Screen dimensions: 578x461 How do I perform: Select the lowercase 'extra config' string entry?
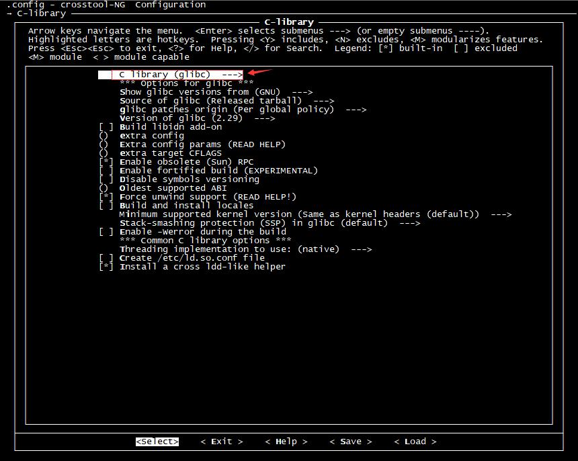click(x=142, y=136)
